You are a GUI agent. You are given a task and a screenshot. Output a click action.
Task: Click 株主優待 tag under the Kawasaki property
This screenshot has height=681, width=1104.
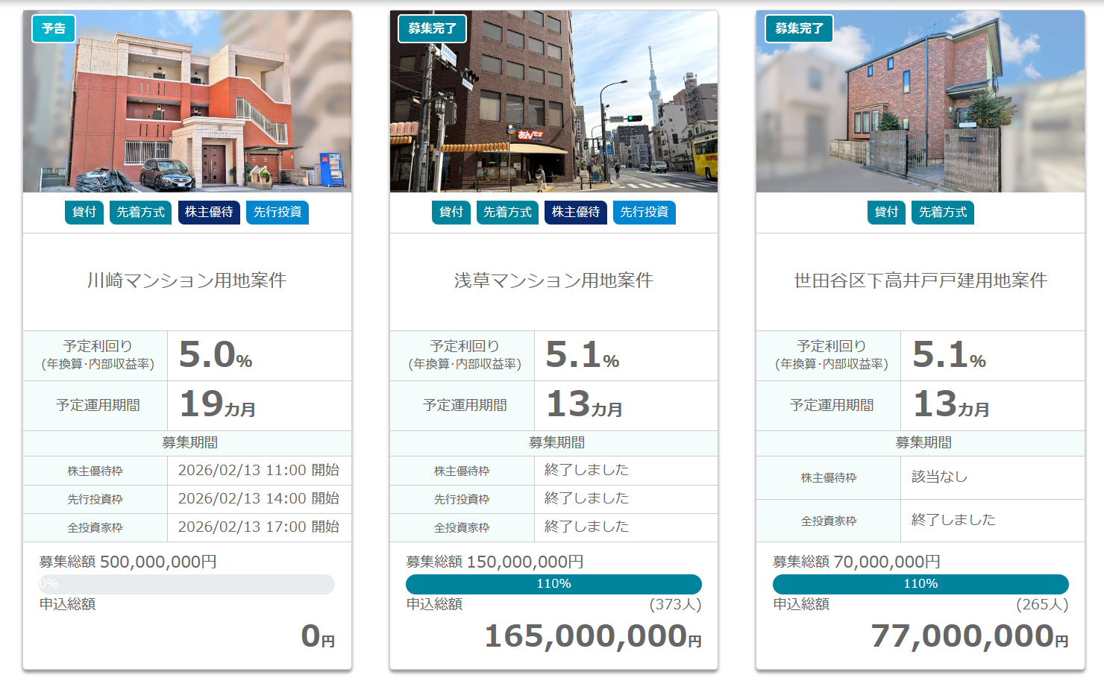point(209,213)
